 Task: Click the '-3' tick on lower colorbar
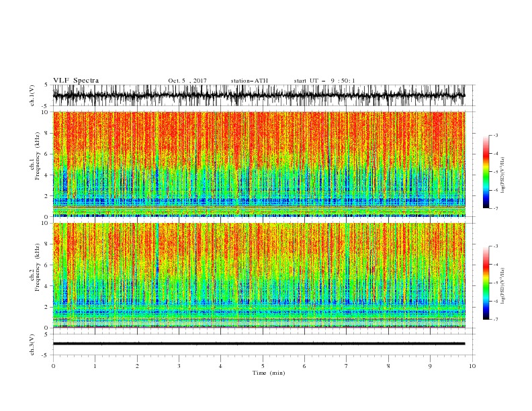pos(496,246)
